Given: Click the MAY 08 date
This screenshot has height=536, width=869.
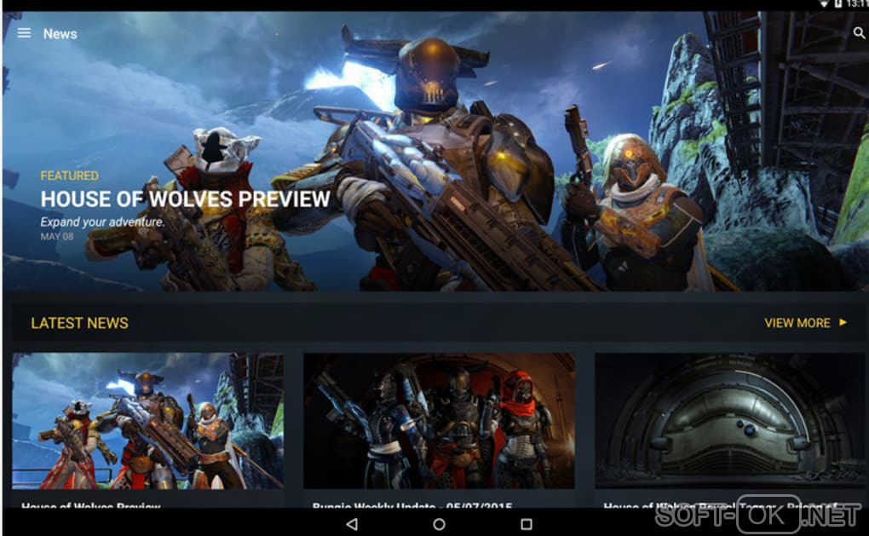Looking at the screenshot, I should [x=56, y=237].
